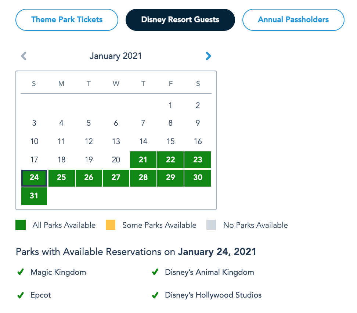The width and height of the screenshot is (357, 313).
Task: Click green All Parks Available legend swatch
Action: (21, 225)
